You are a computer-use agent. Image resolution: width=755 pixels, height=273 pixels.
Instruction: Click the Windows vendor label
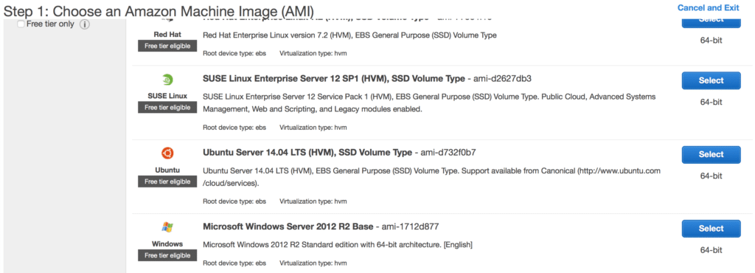(167, 243)
